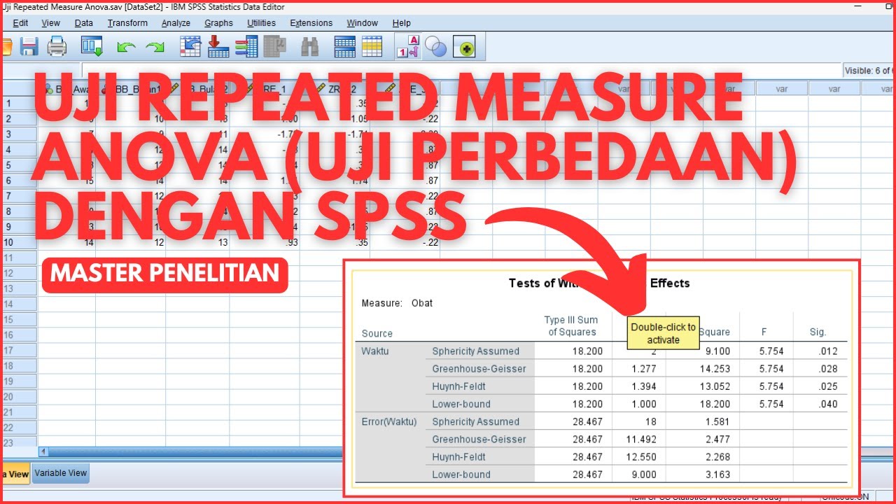Select row header 12

coord(19,273)
